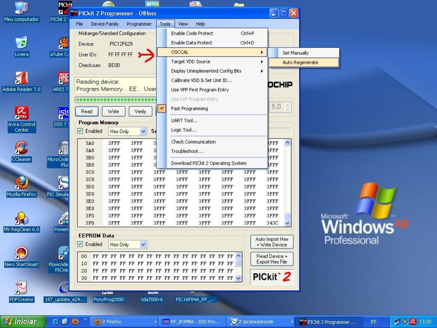The width and height of the screenshot is (437, 328).
Task: Open the Programmer menu
Action: pyautogui.click(x=139, y=24)
